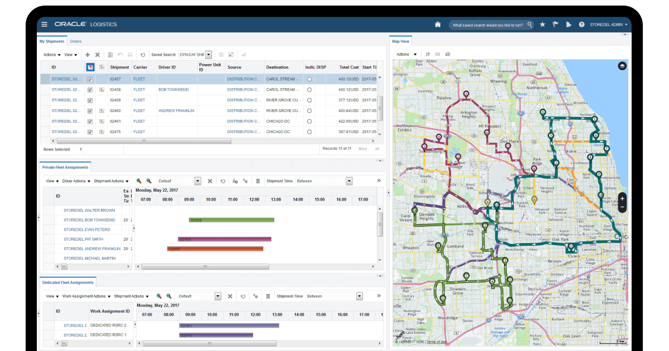This screenshot has width=669, height=351.
Task: Click third tool icon beside Map Actions
Action: (448, 55)
